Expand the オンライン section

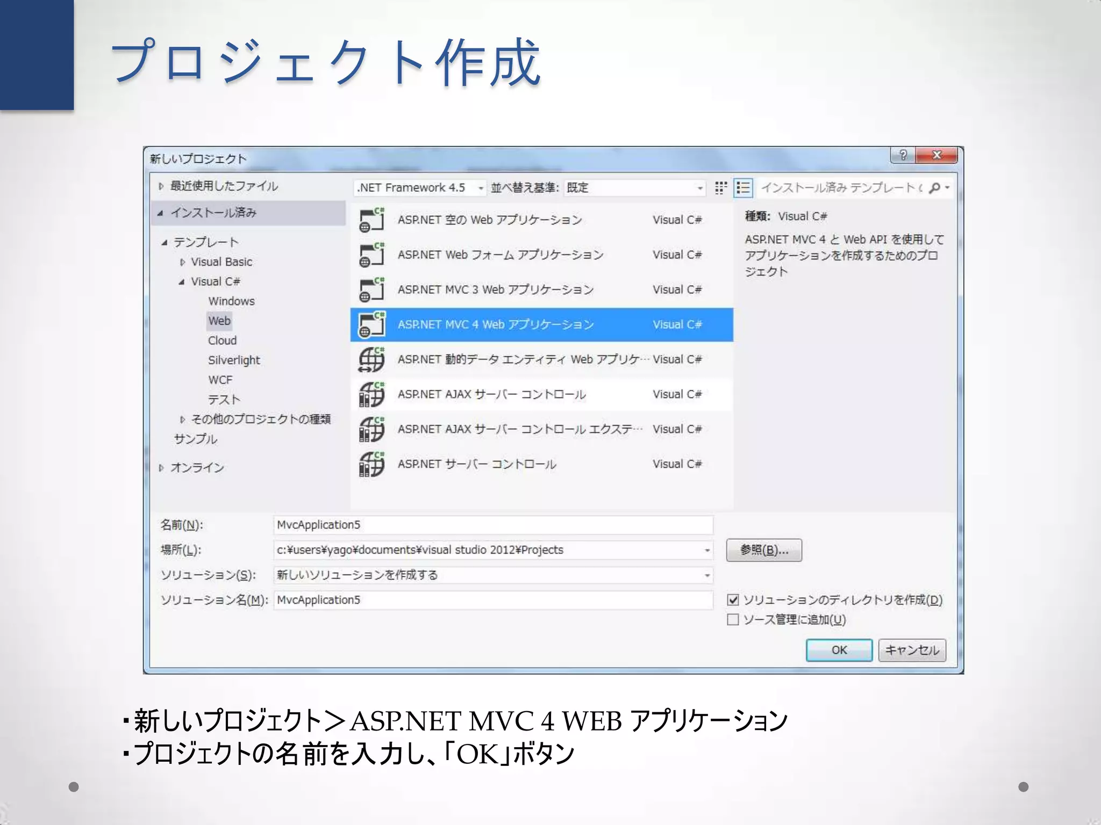(x=161, y=468)
